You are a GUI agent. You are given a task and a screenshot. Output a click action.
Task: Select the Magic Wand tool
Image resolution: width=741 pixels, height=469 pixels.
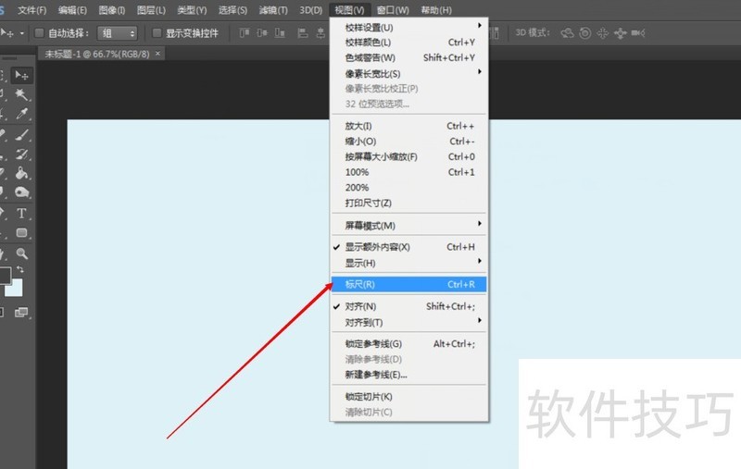point(21,94)
